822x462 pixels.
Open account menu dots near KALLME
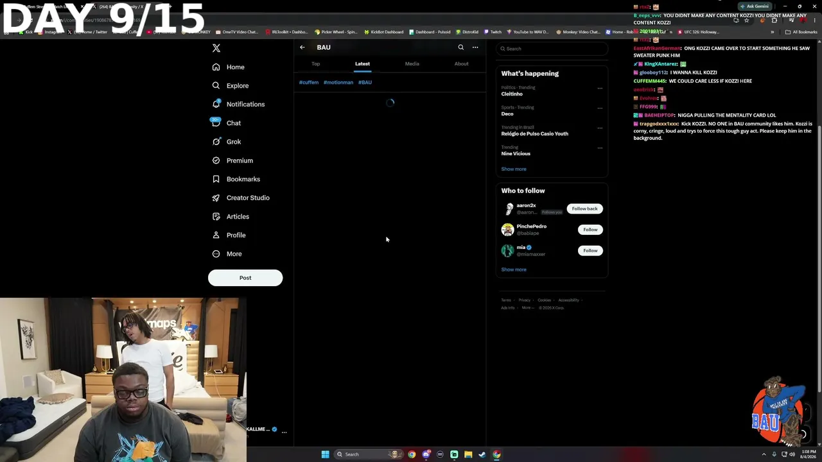pos(284,432)
